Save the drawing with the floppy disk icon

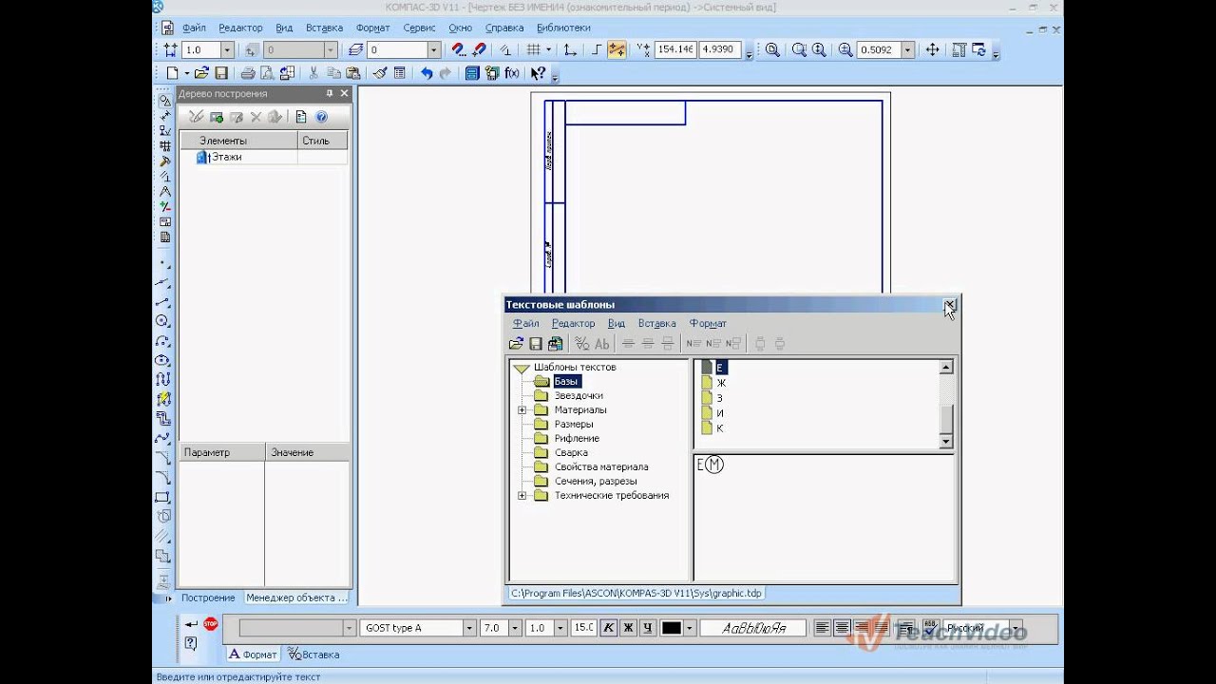[x=221, y=73]
